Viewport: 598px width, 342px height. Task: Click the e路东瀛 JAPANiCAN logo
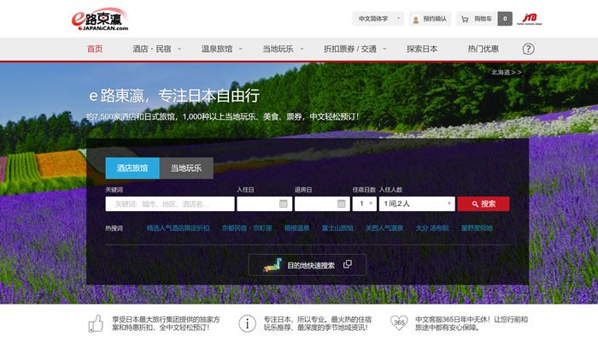[x=99, y=19]
